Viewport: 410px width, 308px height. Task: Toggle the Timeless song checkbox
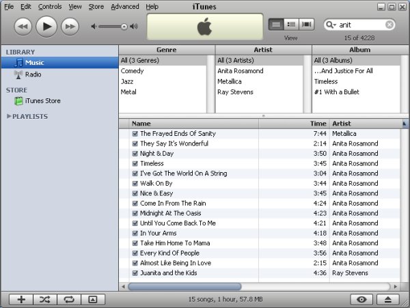135,163
